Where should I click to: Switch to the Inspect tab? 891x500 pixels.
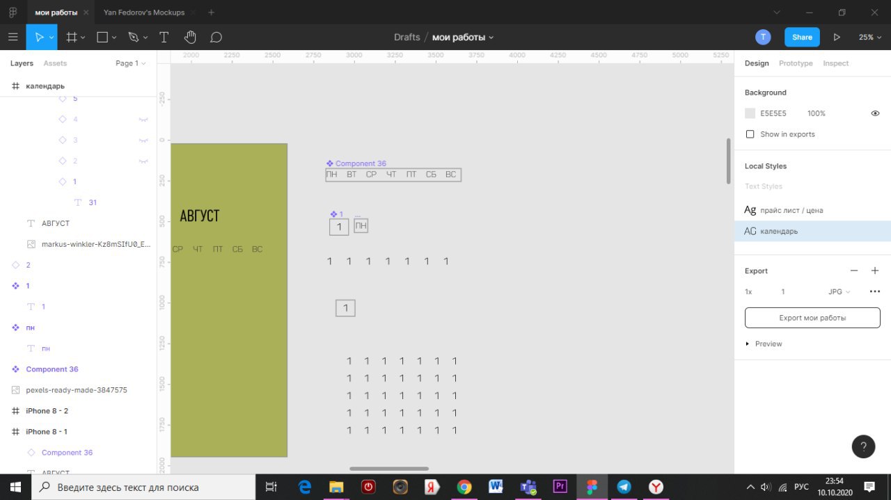(x=836, y=63)
